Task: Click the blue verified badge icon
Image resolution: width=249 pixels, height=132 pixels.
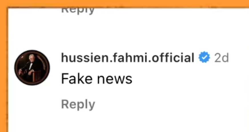Action: point(204,57)
